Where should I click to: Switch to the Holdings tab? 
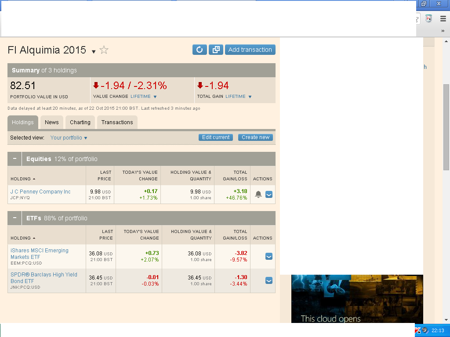(23, 122)
